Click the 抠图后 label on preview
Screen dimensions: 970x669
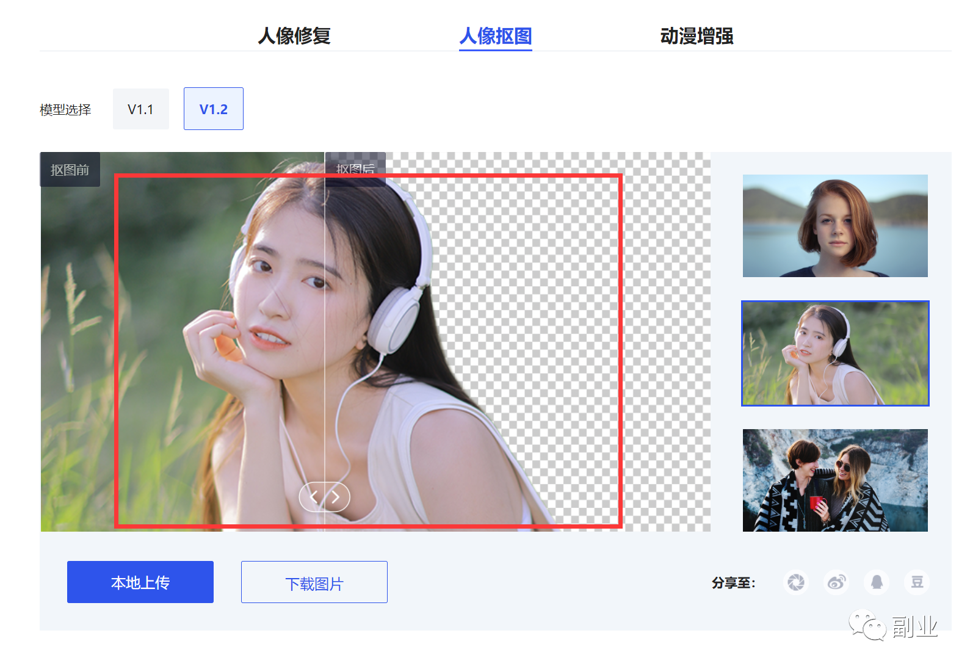pyautogui.click(x=355, y=167)
